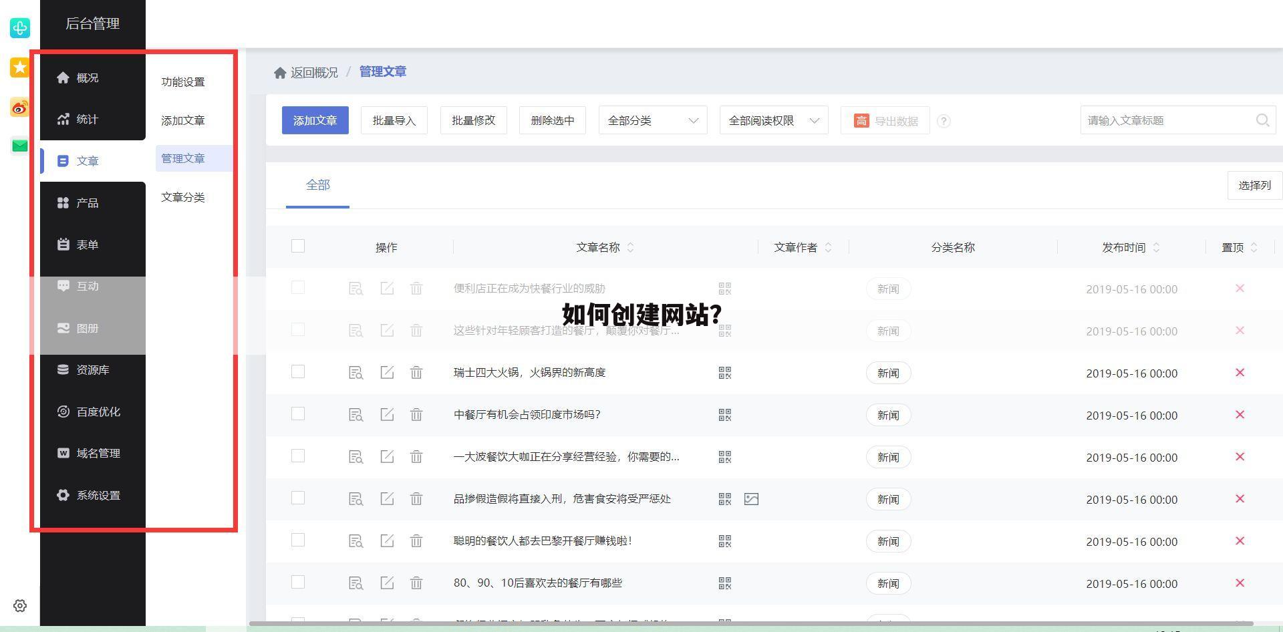Tick checkbox for 瑞士四大火锅 article
This screenshot has height=632, width=1283.
click(x=298, y=371)
